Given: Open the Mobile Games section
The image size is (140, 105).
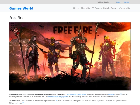Looking at the screenshot, I should (x=110, y=8).
